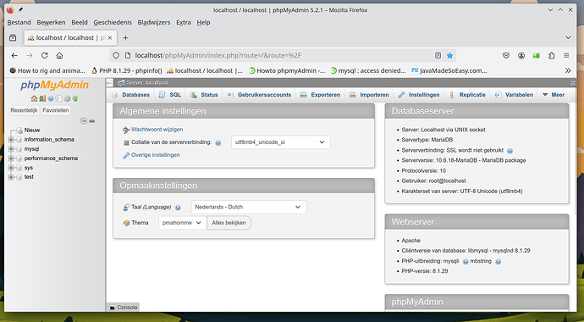Open server connection collation dropdown
This screenshot has width=584, height=322.
point(280,142)
